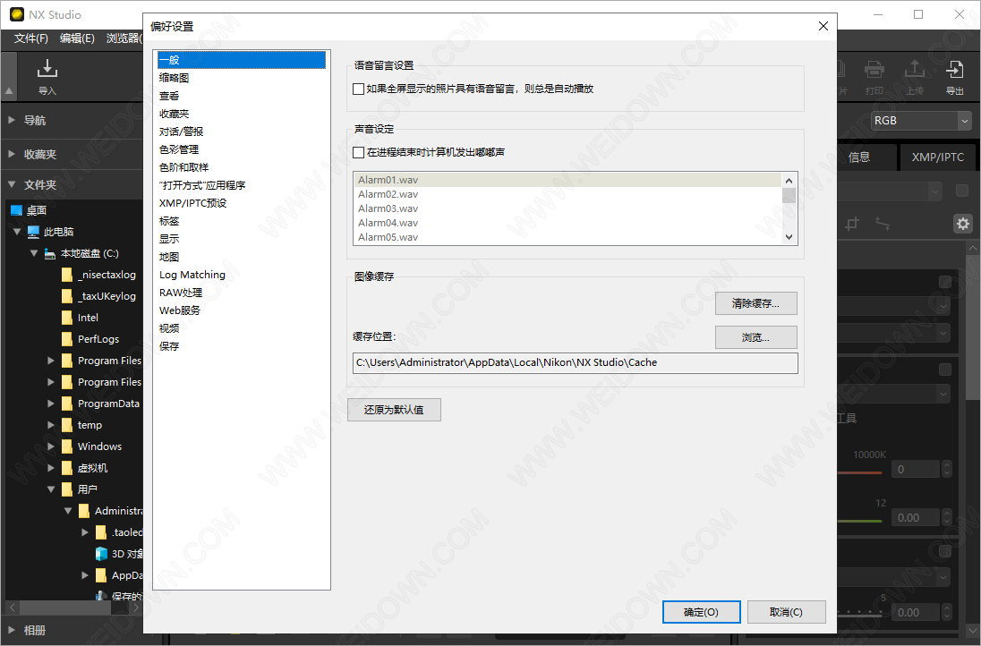The width and height of the screenshot is (981, 646).
Task: Open the gear settings icon in adjustments panel
Action: (963, 224)
